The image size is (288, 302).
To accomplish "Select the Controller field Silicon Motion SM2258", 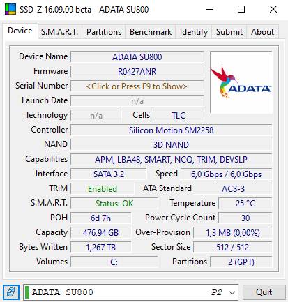I will (x=172, y=130).
